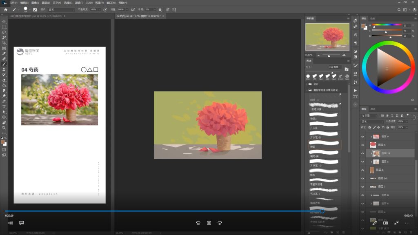Image resolution: width=418 pixels, height=235 pixels.
Task: Choose the Eyedropper tool
Action: pos(4,53)
